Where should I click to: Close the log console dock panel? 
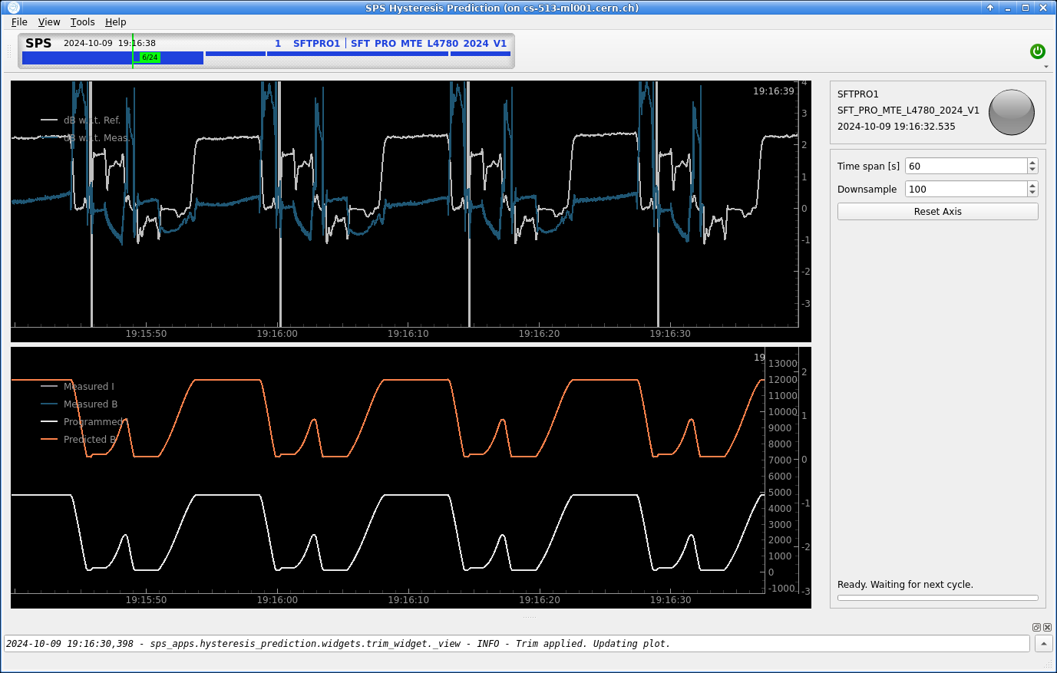[x=1047, y=628]
